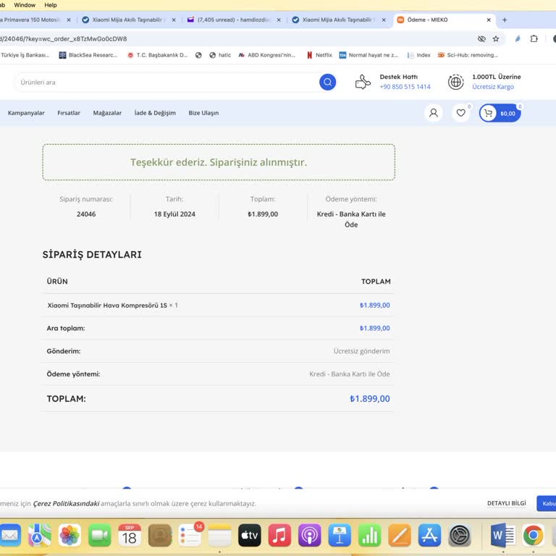
Task: Open Notes from the dock
Action: pos(219,535)
